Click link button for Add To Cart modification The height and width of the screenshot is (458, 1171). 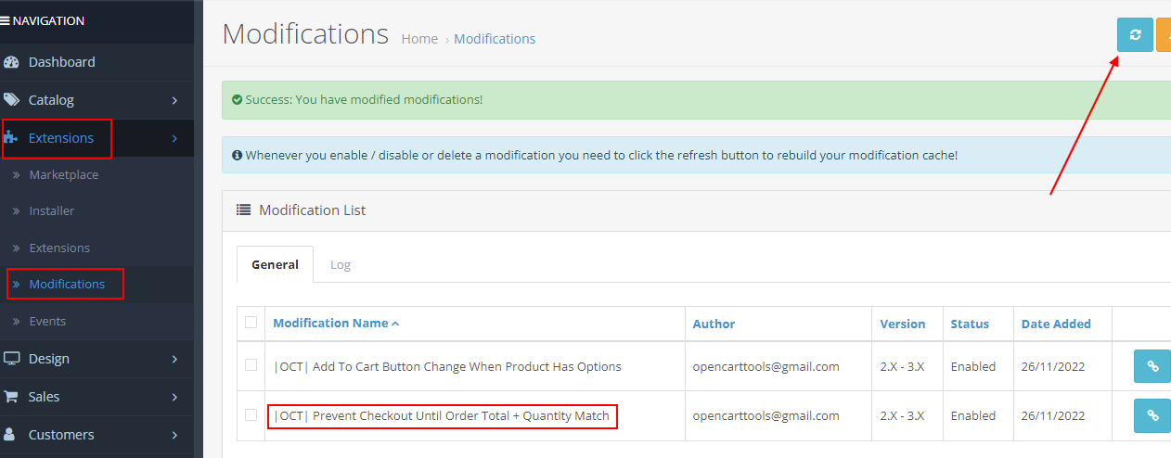click(x=1152, y=366)
